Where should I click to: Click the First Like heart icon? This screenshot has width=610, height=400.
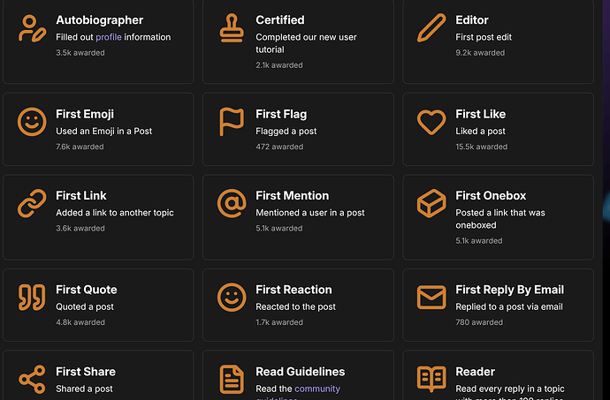click(431, 122)
